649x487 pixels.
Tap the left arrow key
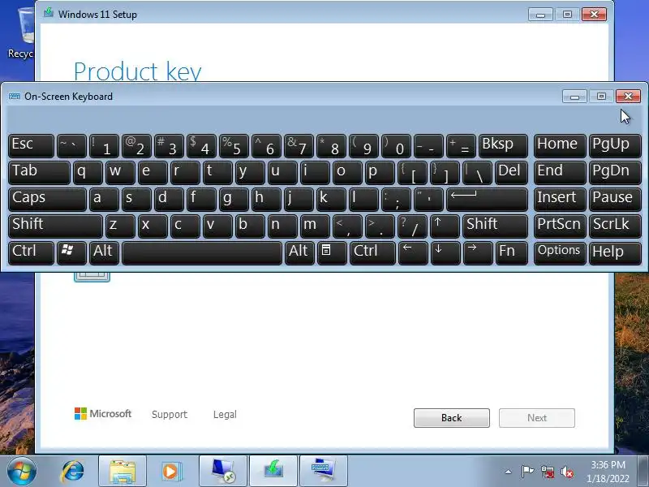[x=413, y=252]
